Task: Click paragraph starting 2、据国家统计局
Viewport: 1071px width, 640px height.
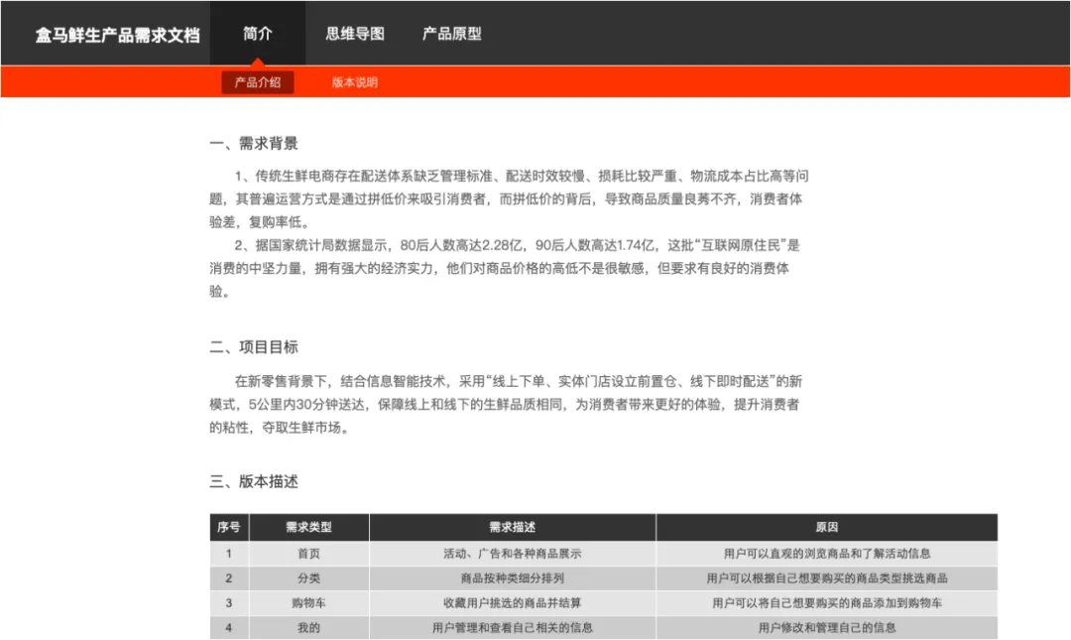Action: pos(506,268)
